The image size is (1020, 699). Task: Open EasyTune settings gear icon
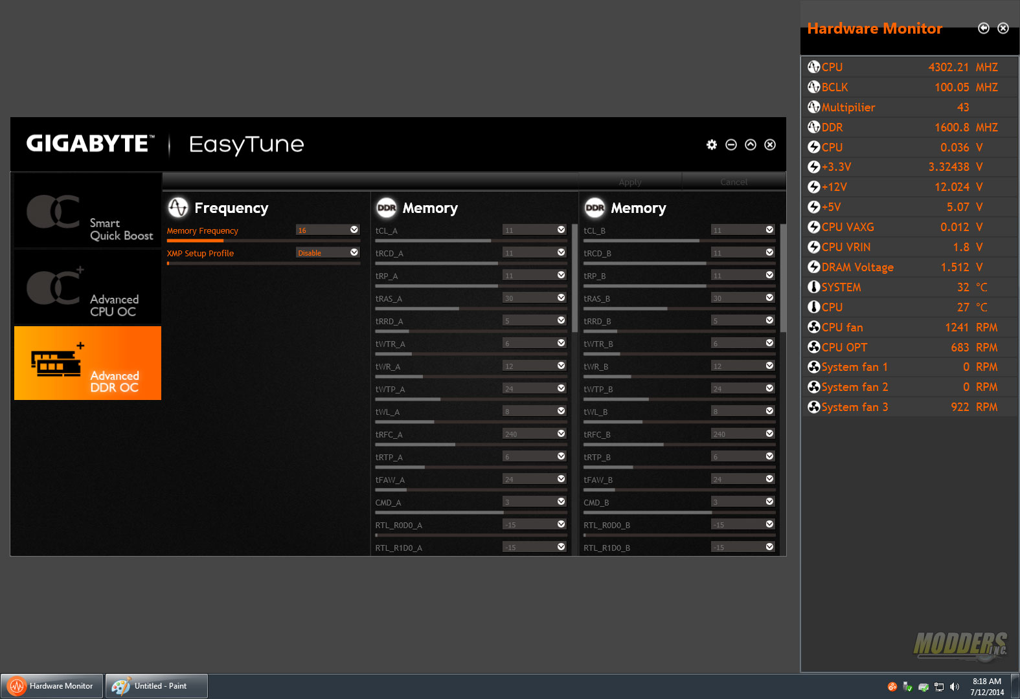712,144
